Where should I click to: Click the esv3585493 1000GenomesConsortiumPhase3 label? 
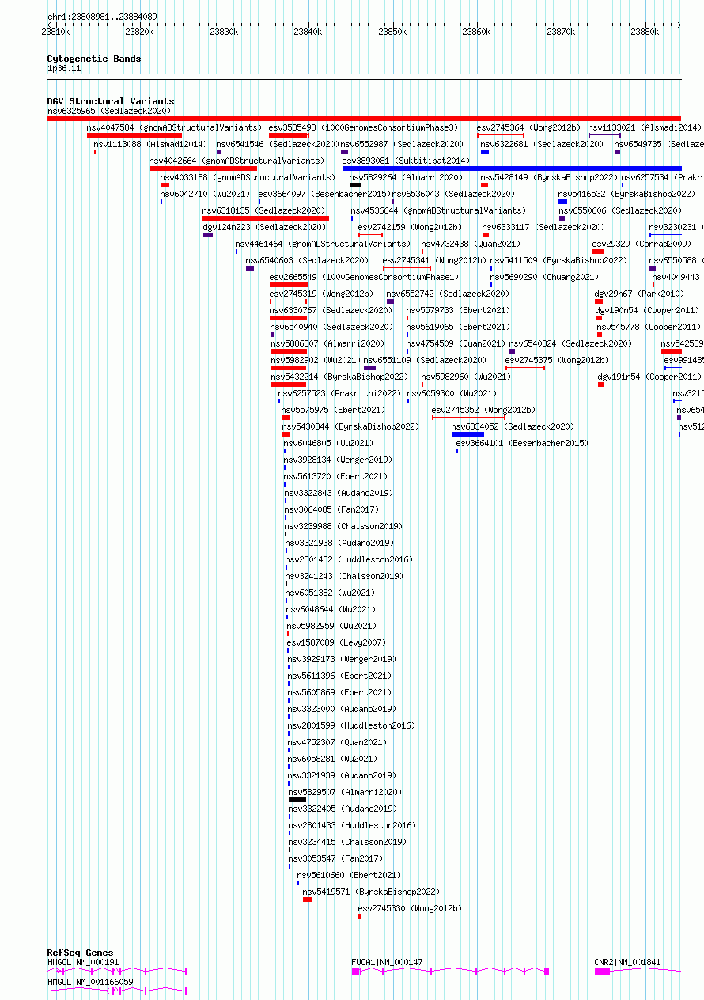363,127
